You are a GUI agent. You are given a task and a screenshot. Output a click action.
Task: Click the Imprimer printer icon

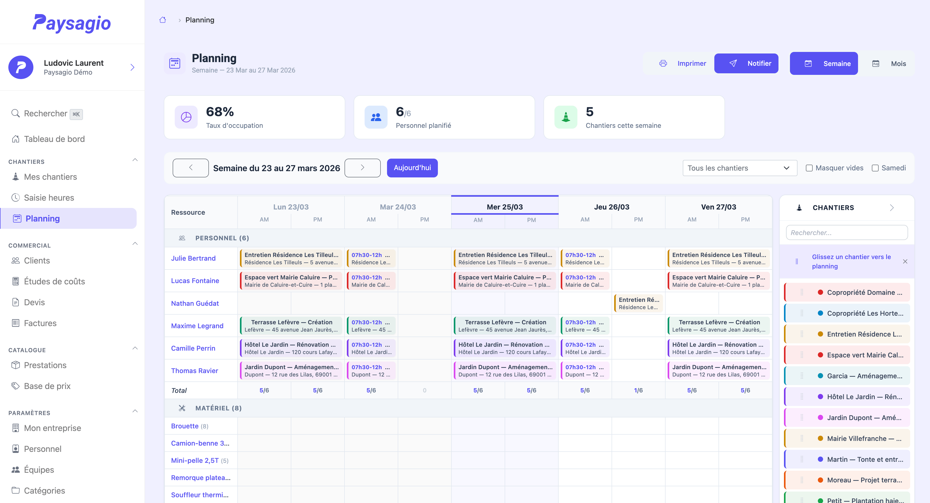(x=663, y=63)
